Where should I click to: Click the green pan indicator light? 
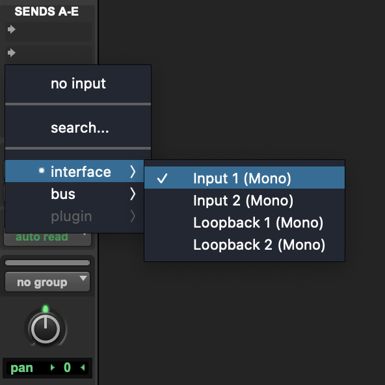pyautogui.click(x=46, y=309)
